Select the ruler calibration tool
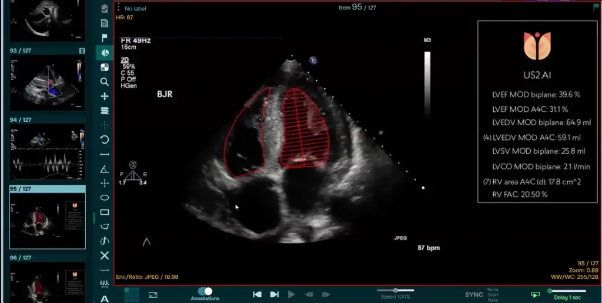The image size is (602, 303). click(105, 270)
